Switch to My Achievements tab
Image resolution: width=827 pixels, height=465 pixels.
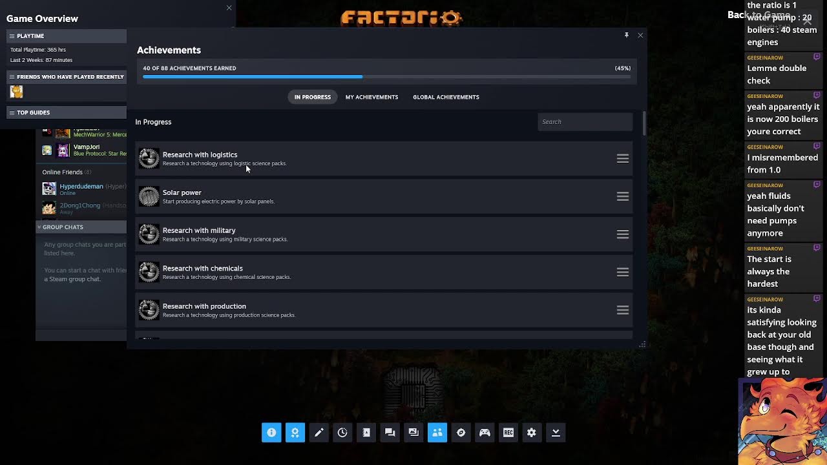pyautogui.click(x=372, y=97)
